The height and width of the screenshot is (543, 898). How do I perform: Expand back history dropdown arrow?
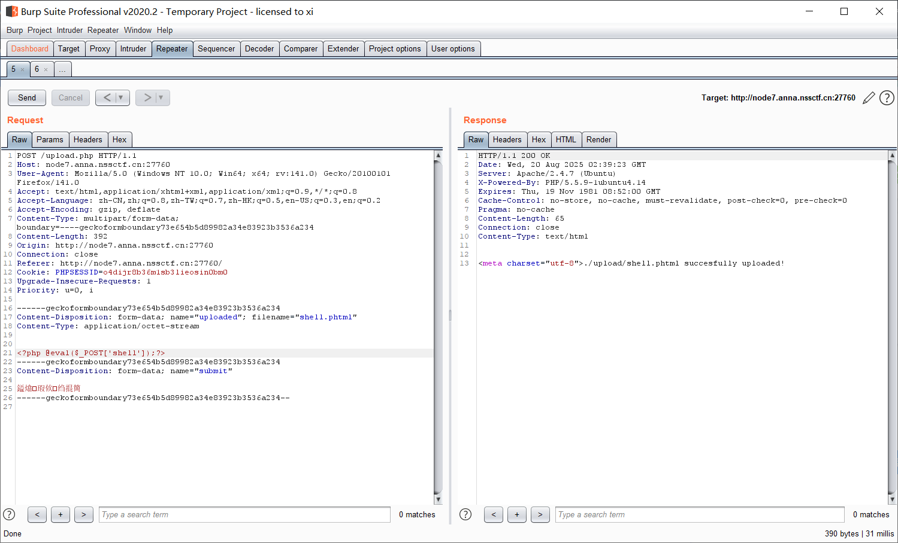click(x=122, y=97)
